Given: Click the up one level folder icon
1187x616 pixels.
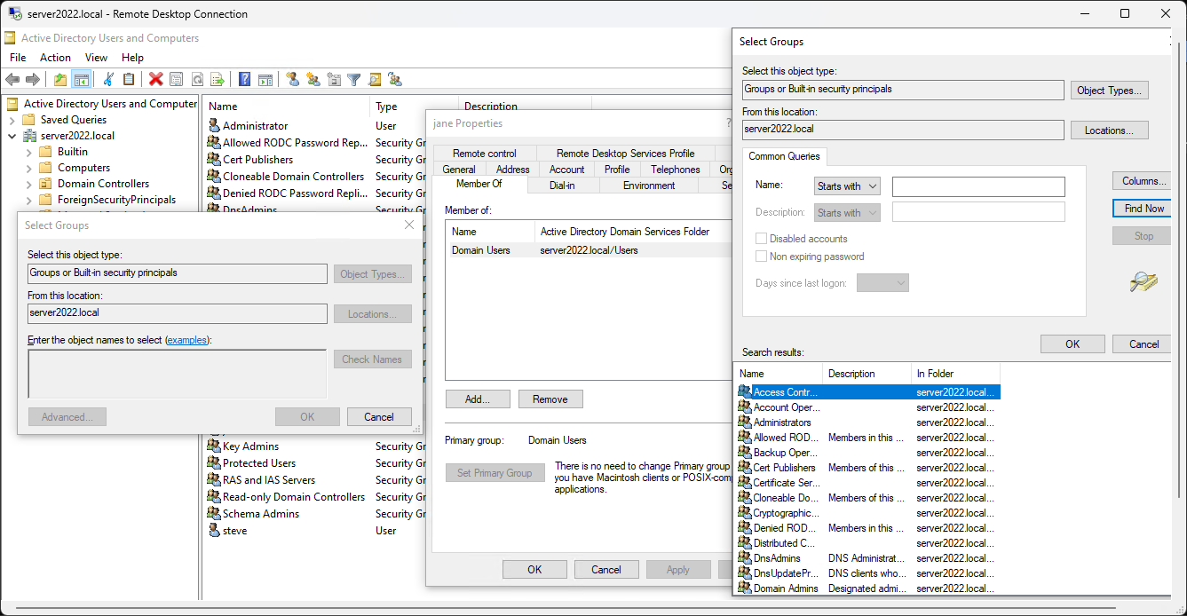Looking at the screenshot, I should [x=60, y=79].
